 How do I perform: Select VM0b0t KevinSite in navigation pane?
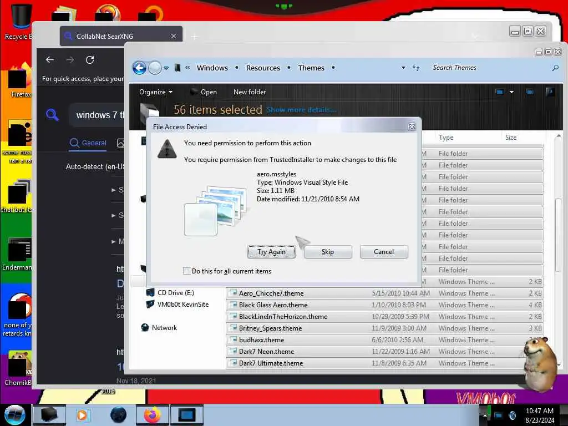(177, 305)
